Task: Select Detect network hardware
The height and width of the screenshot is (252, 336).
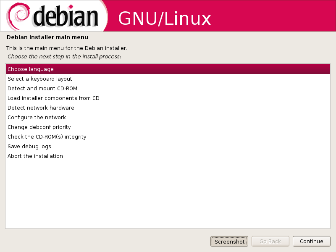Action: pyautogui.click(x=168, y=108)
